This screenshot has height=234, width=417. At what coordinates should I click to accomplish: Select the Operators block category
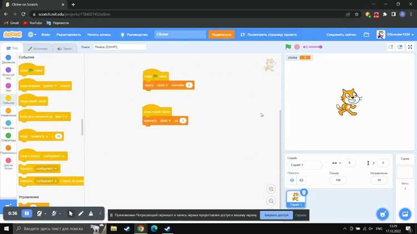coord(8,137)
